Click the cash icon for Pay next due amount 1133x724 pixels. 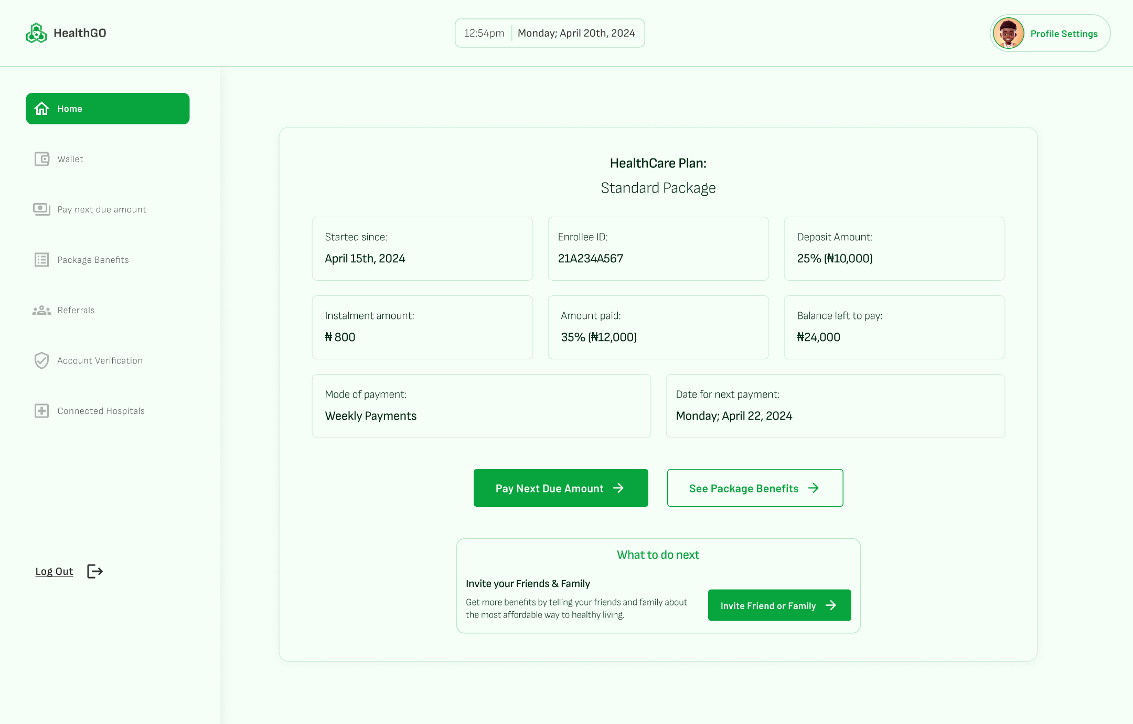(x=42, y=209)
